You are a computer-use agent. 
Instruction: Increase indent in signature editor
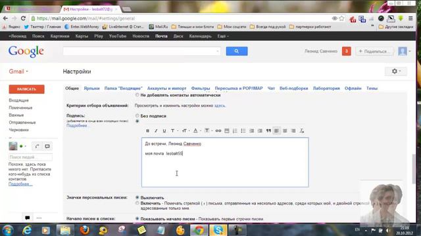[260, 131]
